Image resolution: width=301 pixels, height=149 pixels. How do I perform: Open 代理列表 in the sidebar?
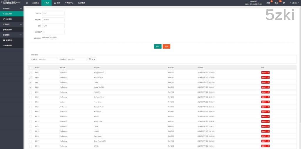[x=12, y=30]
